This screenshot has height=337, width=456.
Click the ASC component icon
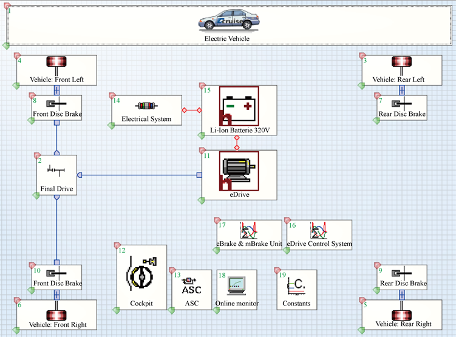tap(191, 285)
